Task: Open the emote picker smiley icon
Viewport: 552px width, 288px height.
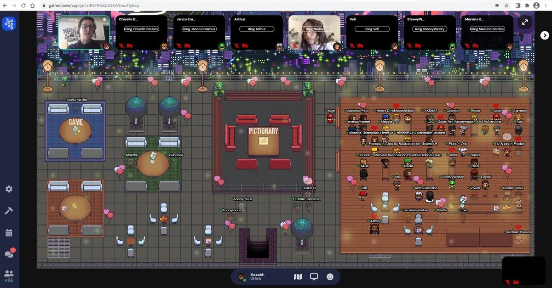Action: coord(330,277)
